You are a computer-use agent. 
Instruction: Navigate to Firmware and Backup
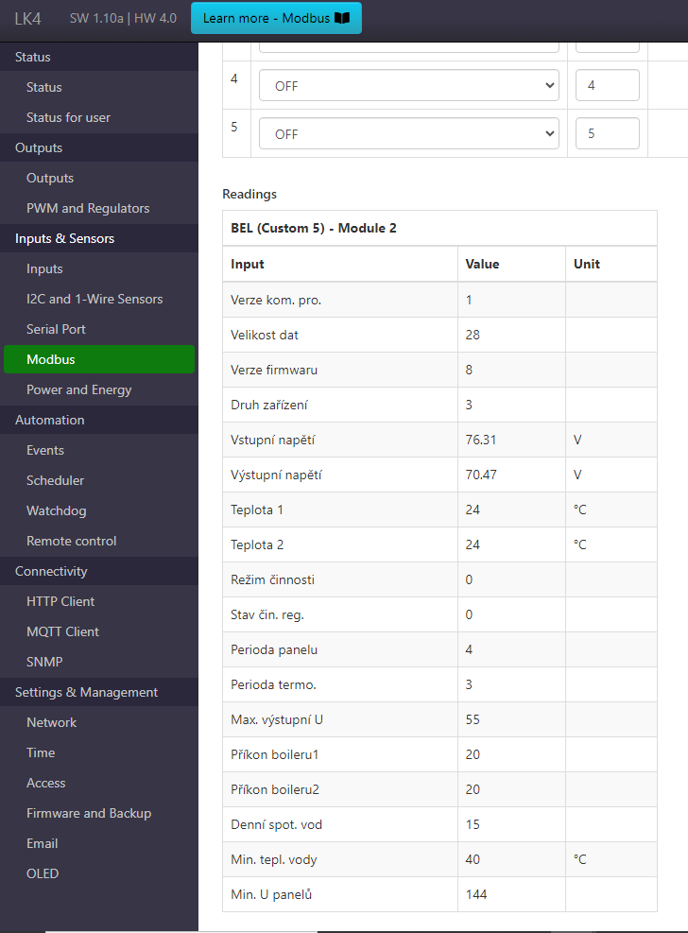pos(89,813)
